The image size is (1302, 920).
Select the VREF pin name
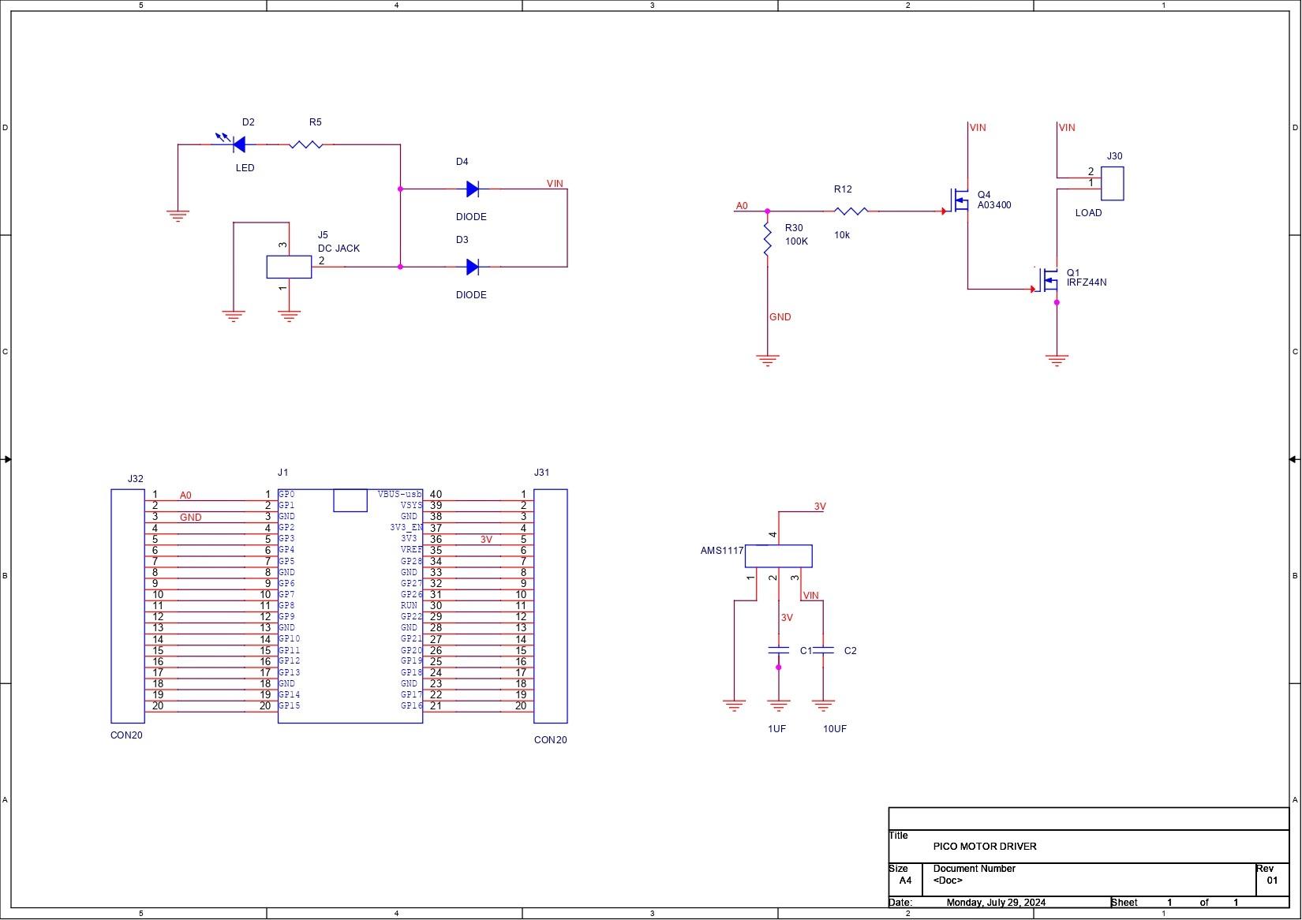tap(411, 550)
